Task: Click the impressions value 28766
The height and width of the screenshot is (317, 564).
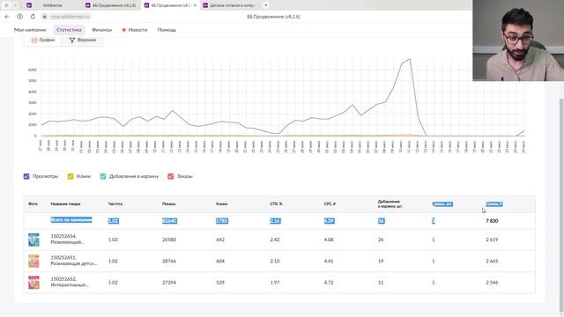Action: tap(169, 261)
